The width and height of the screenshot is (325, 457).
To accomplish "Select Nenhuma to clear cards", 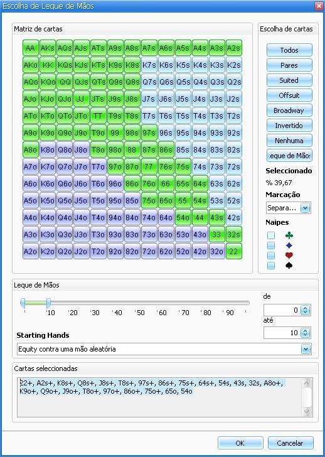I will pyautogui.click(x=289, y=141).
